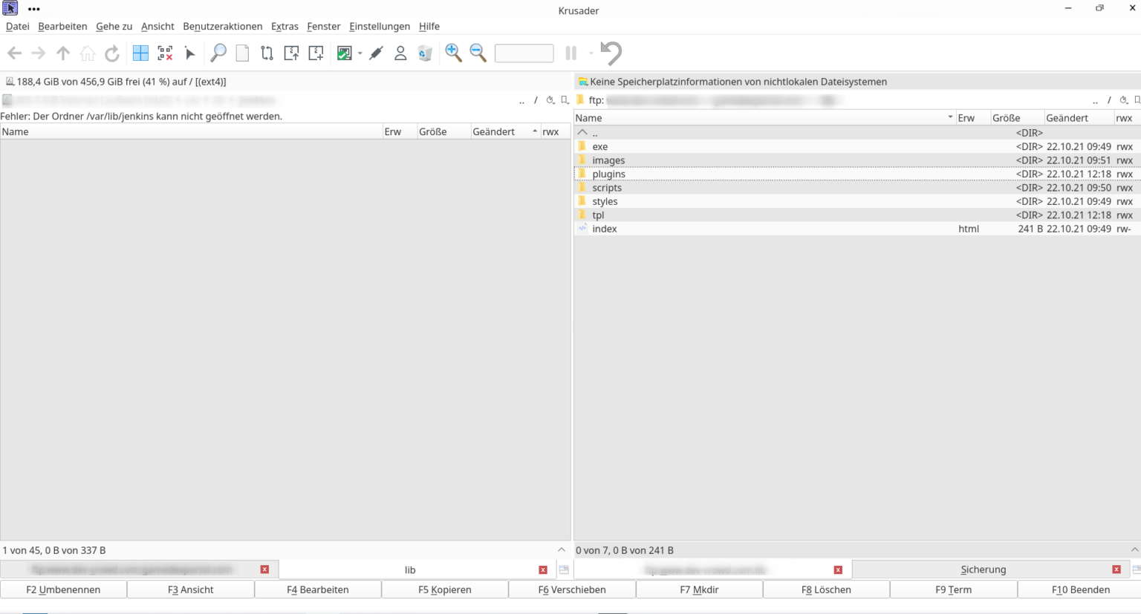Refresh the panel with the reload icon
Viewport: 1141px width, 614px height.
click(112, 53)
